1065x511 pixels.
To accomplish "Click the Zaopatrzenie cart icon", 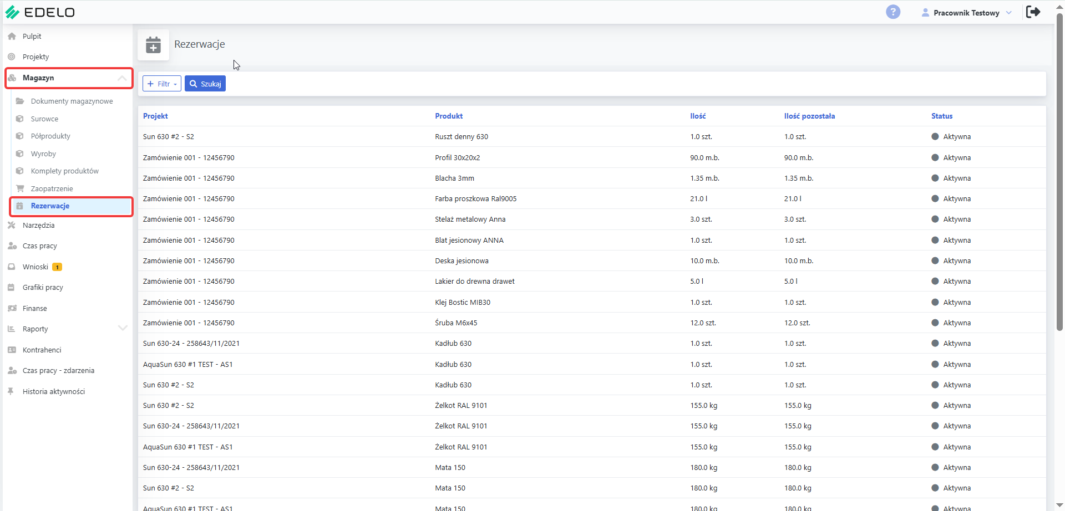I will (x=20, y=188).
